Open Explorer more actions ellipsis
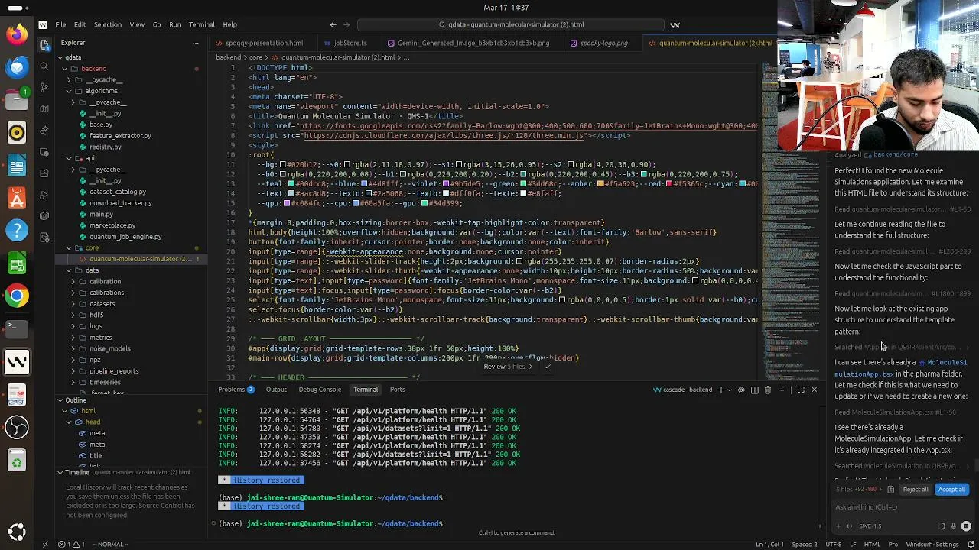Screen dimensions: 979x550 click(197, 43)
